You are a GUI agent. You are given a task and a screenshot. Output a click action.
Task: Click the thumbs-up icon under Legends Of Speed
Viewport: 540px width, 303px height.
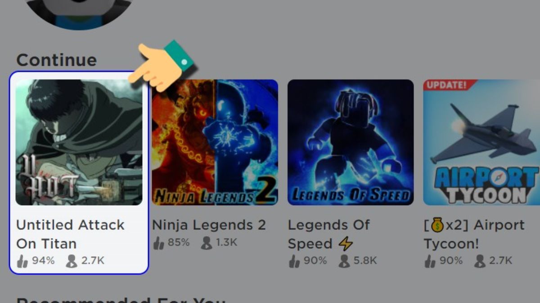click(294, 261)
